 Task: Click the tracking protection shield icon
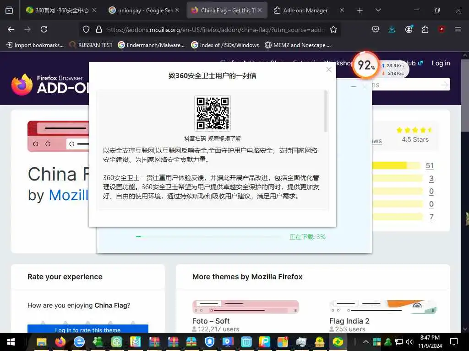(86, 29)
